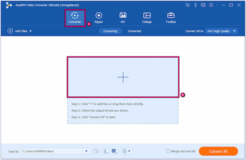This screenshot has width=246, height=160.
Task: Click the register key icon
Action: click(196, 5)
